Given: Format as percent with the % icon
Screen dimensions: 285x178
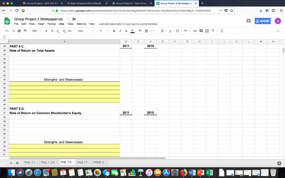Looking at the screenshot, I should 52,31.
